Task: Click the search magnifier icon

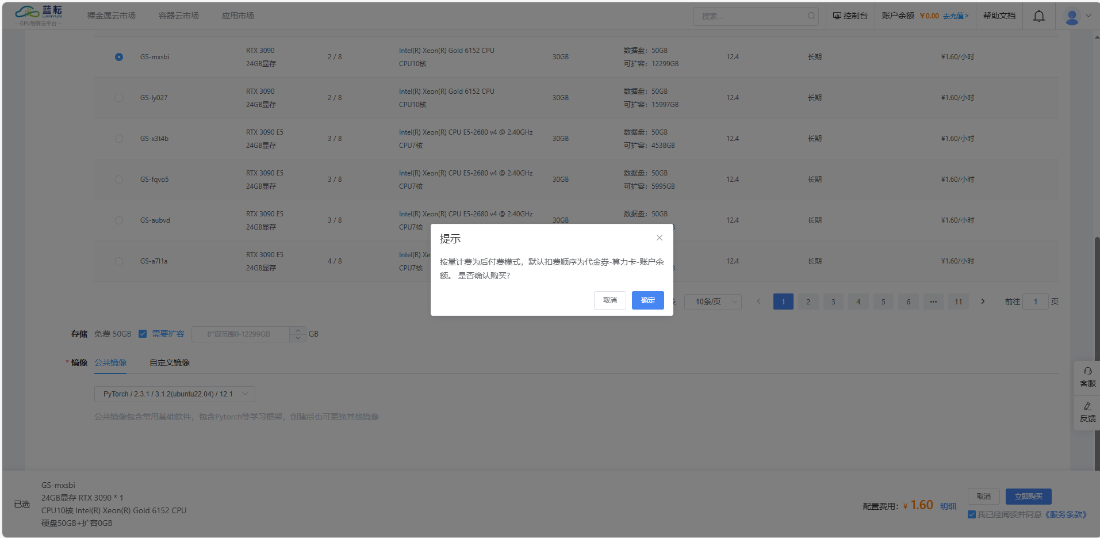Action: 811,16
